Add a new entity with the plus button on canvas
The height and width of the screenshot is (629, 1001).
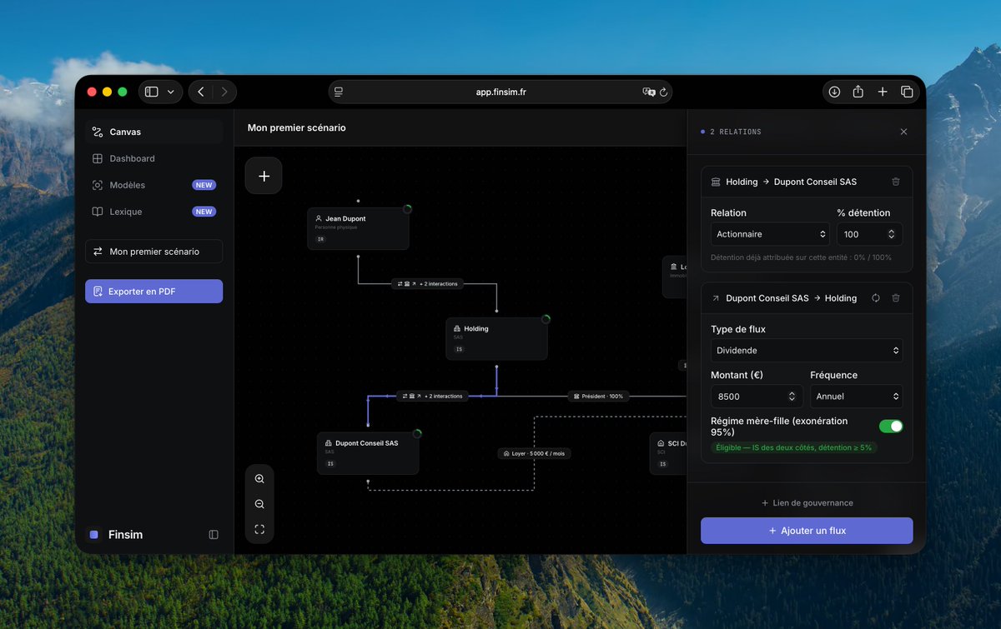[x=264, y=176]
